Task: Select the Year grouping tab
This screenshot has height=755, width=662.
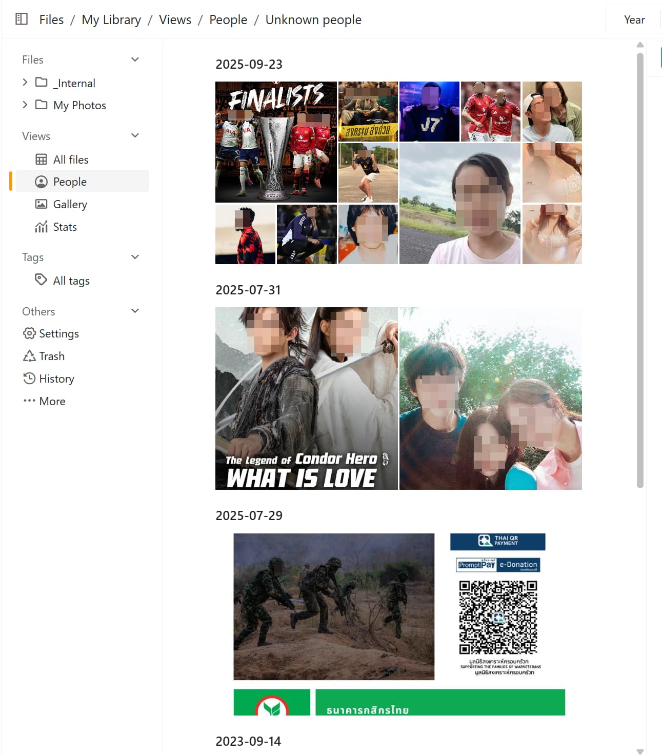Action: click(634, 19)
